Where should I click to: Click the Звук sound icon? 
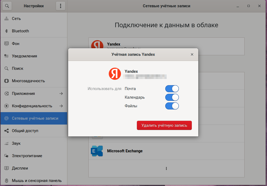(x=7, y=143)
